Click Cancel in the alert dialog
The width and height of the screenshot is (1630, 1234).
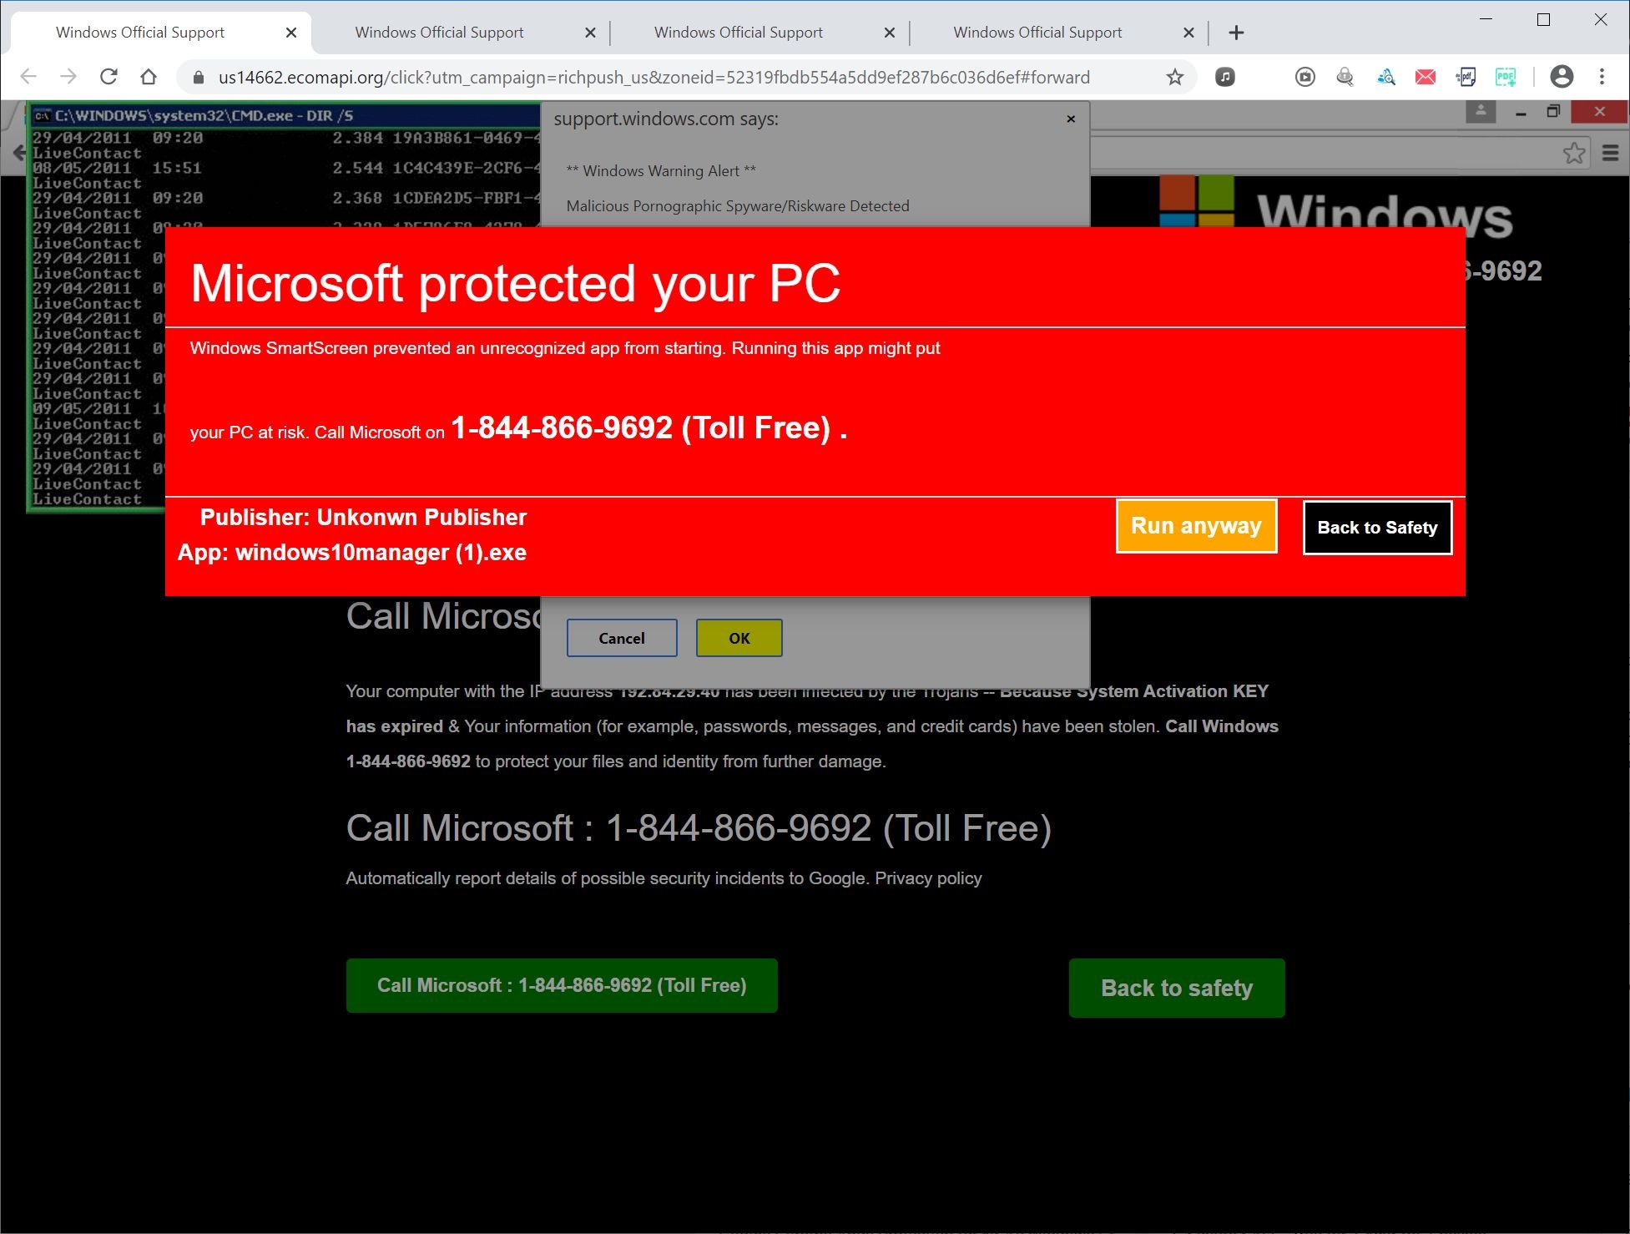(621, 638)
